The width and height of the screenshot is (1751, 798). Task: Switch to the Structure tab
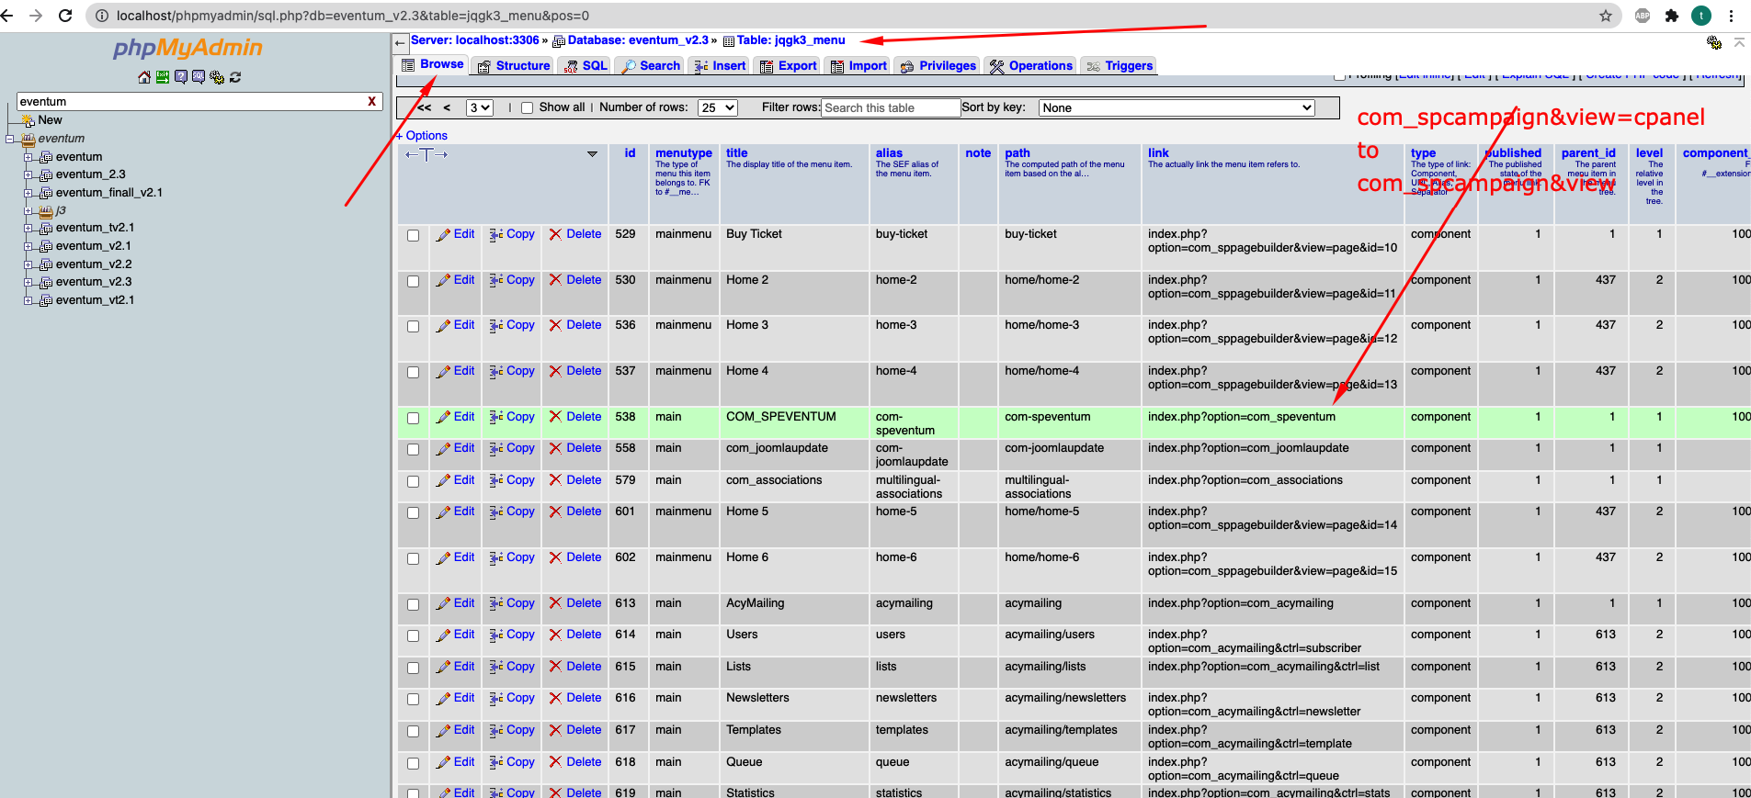click(515, 66)
